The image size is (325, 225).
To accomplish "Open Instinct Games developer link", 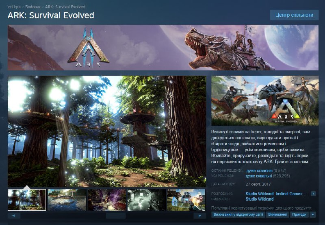I will 289,194.
